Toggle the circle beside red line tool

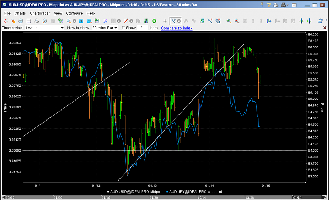click(x=131, y=21)
